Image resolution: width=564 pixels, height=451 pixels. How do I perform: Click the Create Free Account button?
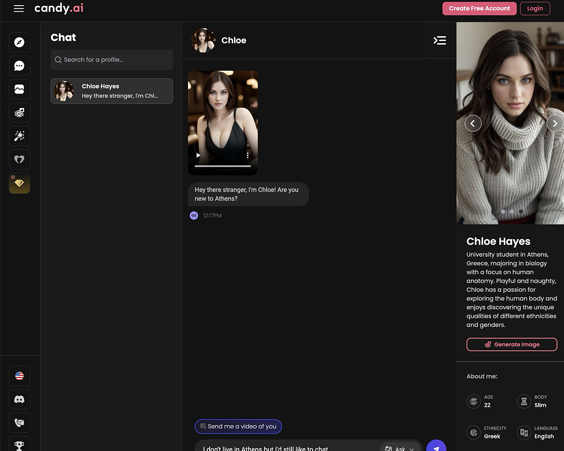[479, 8]
